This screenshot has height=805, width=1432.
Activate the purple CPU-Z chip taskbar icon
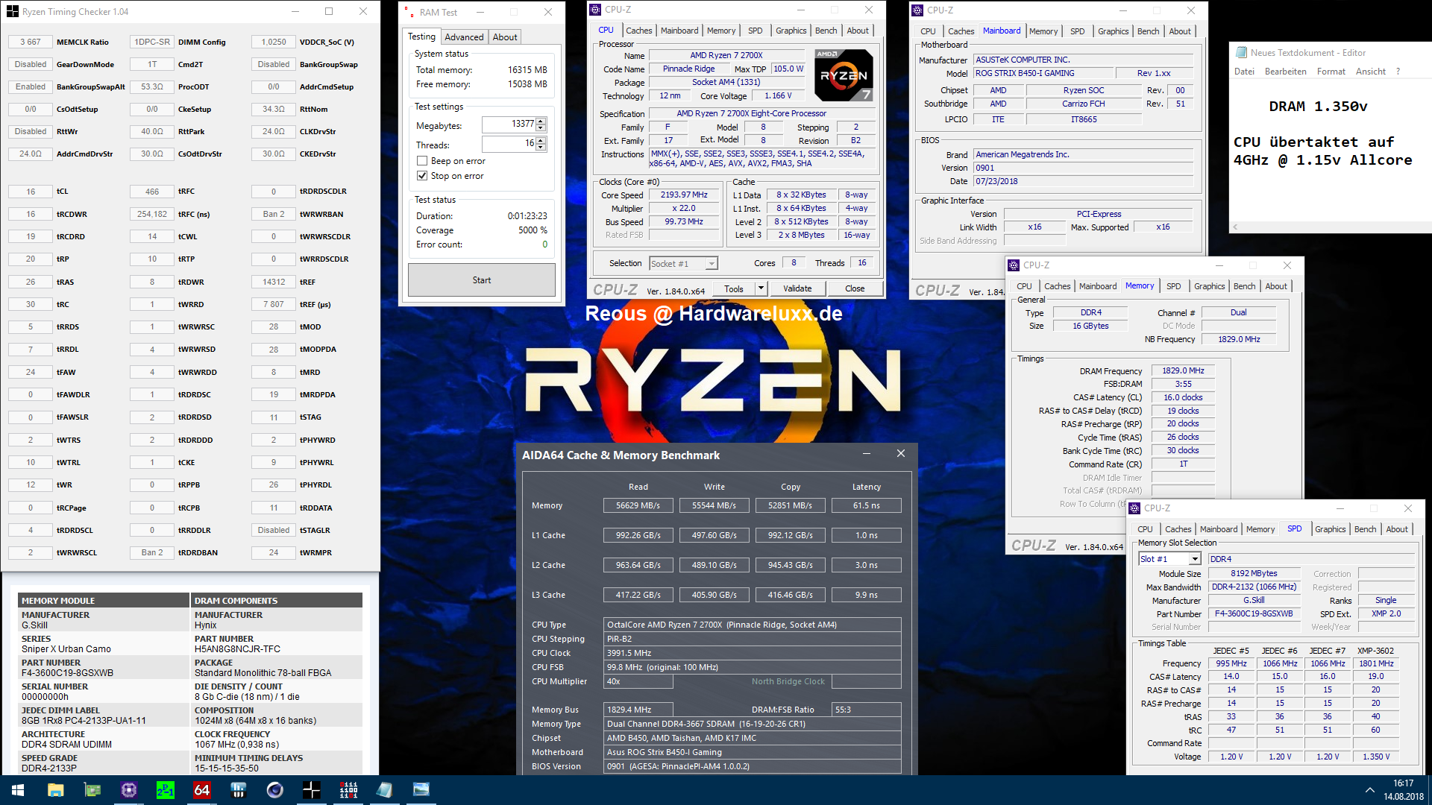click(129, 790)
